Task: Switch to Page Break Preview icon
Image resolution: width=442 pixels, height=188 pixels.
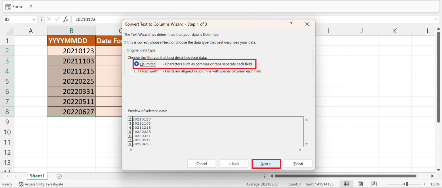Action: (374, 184)
